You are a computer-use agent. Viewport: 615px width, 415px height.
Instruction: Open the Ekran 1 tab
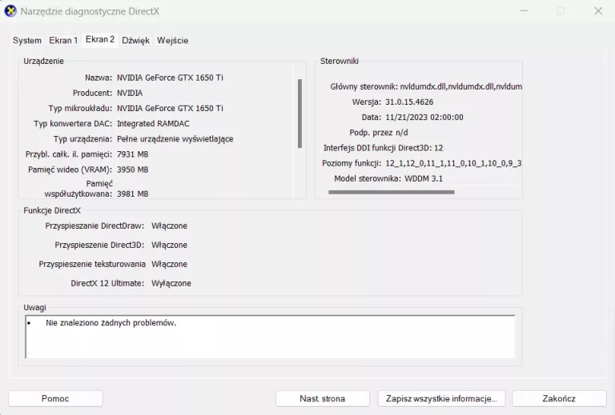click(x=63, y=40)
